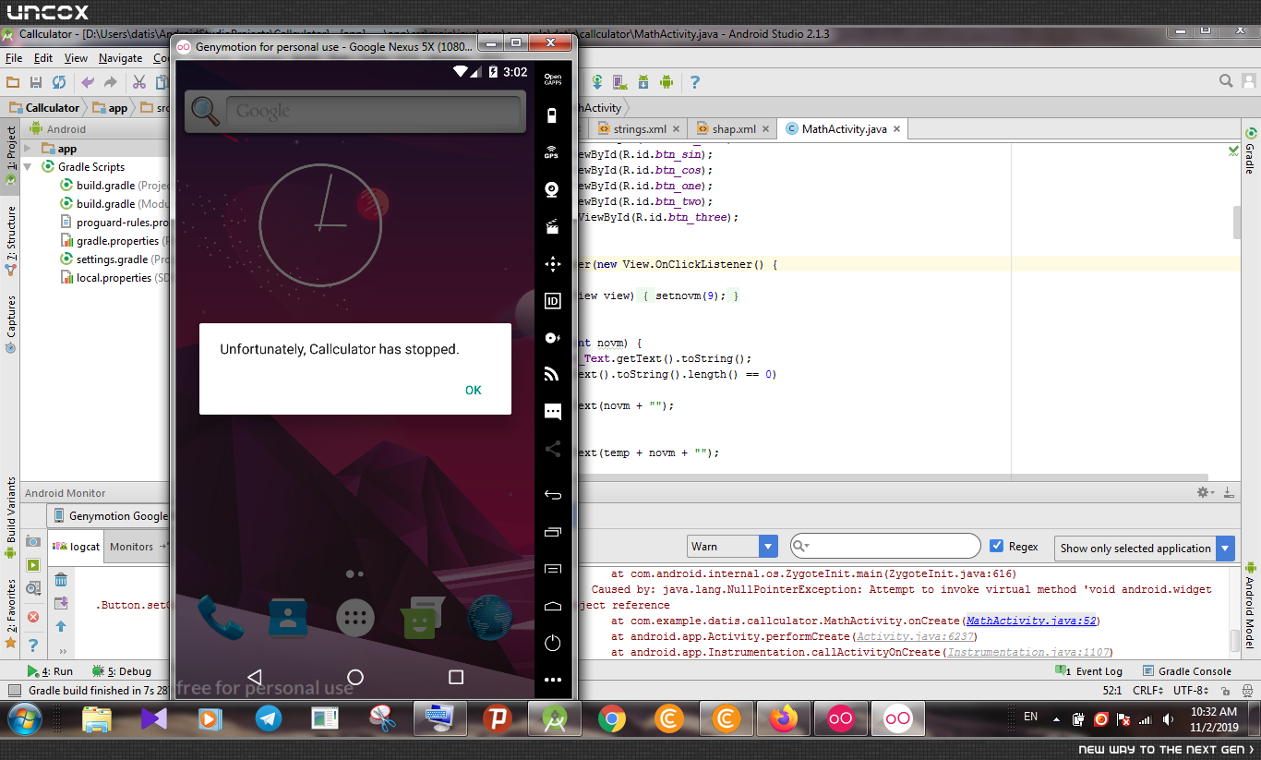Image resolution: width=1261 pixels, height=760 pixels.
Task: Click Genymotion back arrow side icon
Action: coord(552,495)
